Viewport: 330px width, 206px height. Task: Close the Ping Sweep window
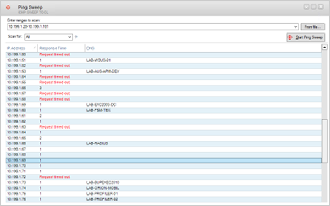(321, 7)
